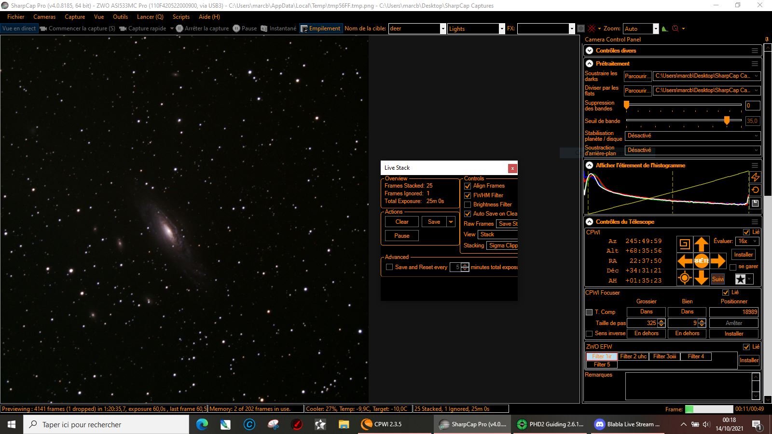
Task: Slew telescope left with the left arrow
Action: click(685, 261)
